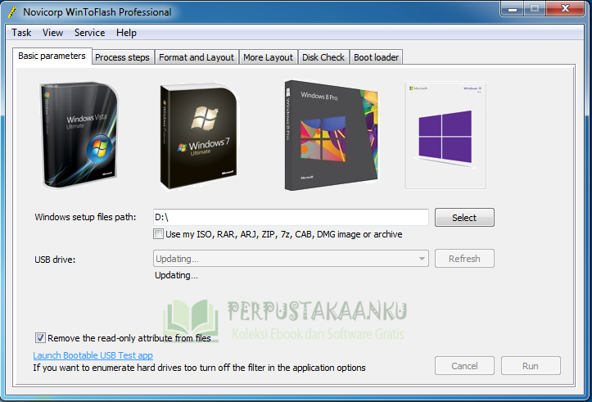Switch to the Process steps tab

122,57
